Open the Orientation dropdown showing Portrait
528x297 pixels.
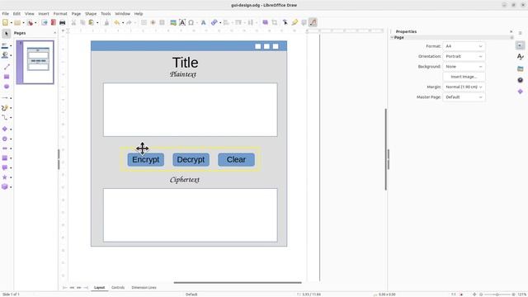point(464,56)
